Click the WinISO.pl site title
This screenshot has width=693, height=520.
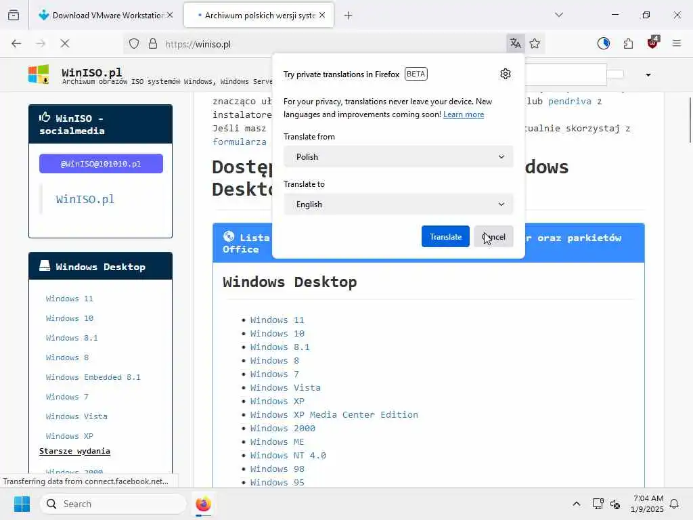(x=91, y=72)
